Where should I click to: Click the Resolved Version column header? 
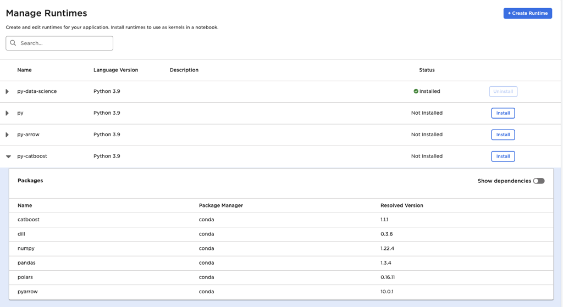point(401,205)
